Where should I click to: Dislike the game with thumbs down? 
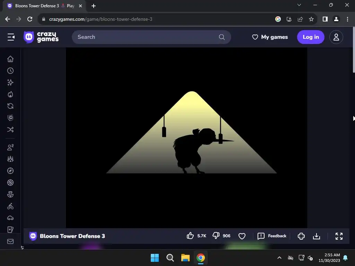tap(216, 236)
